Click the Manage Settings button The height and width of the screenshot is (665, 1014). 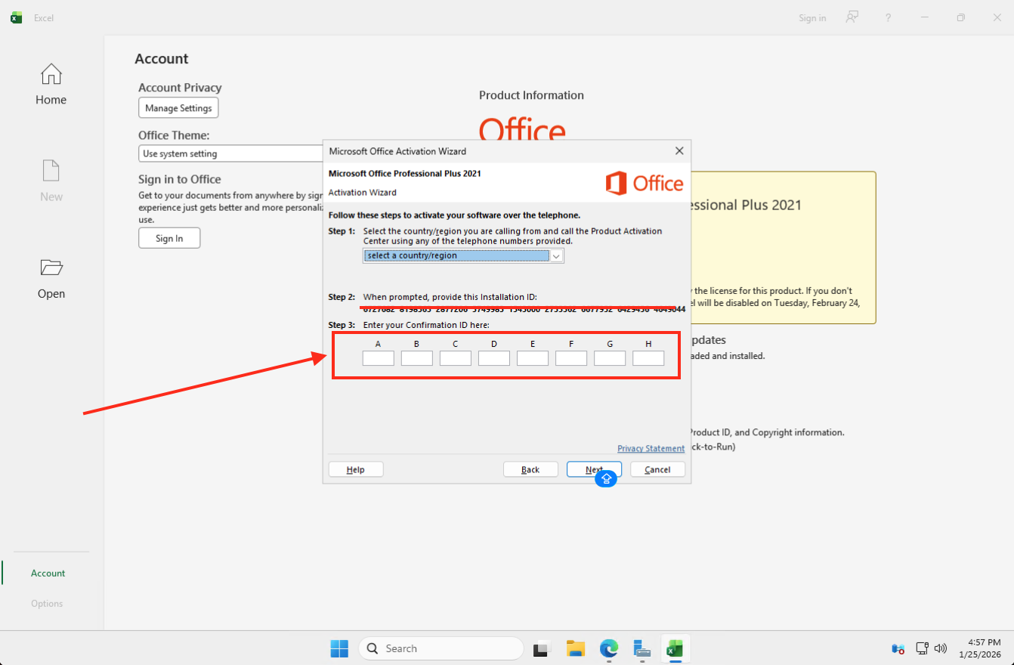[178, 108]
